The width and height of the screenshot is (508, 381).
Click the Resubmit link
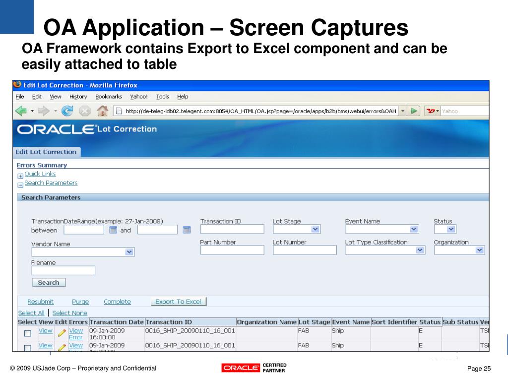tap(41, 302)
